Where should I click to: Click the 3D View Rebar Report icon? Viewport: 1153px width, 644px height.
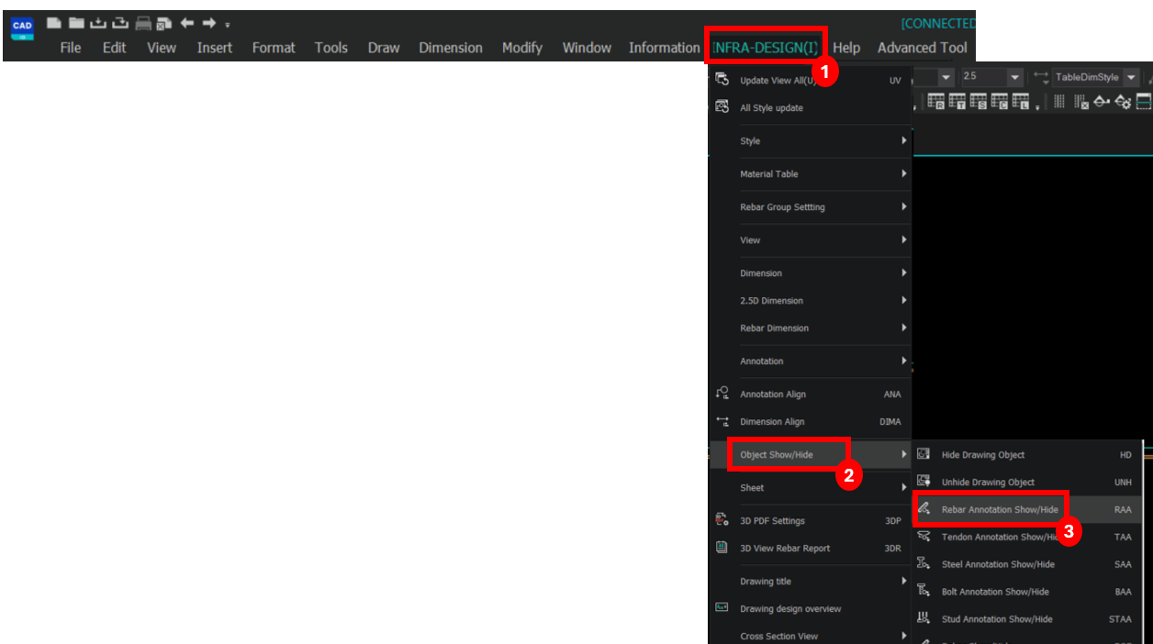[722, 548]
